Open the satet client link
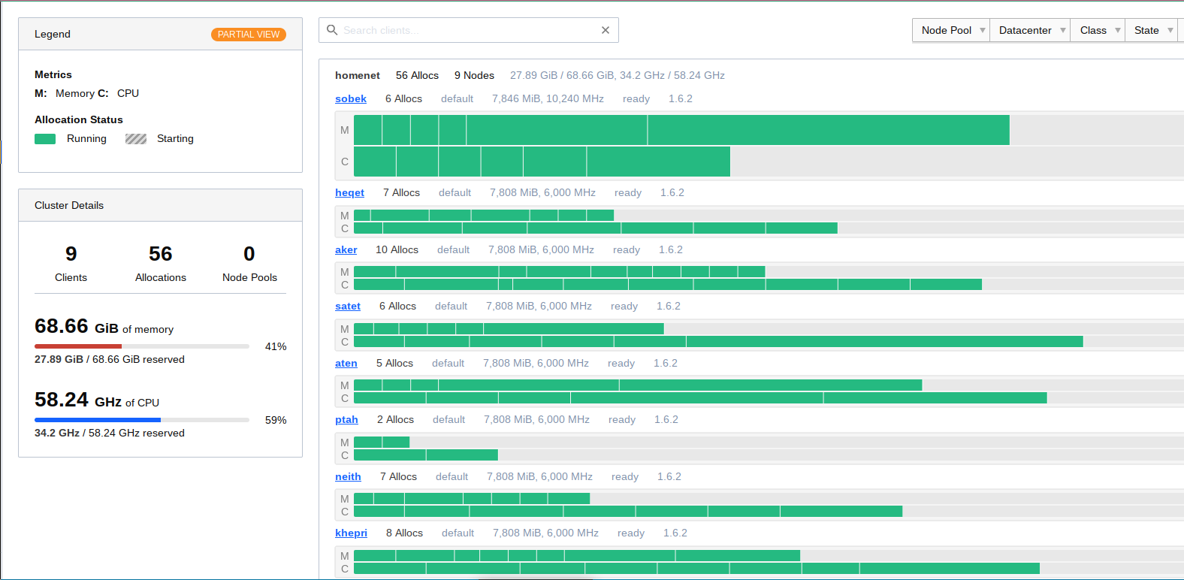This screenshot has height=580, width=1184. [348, 306]
